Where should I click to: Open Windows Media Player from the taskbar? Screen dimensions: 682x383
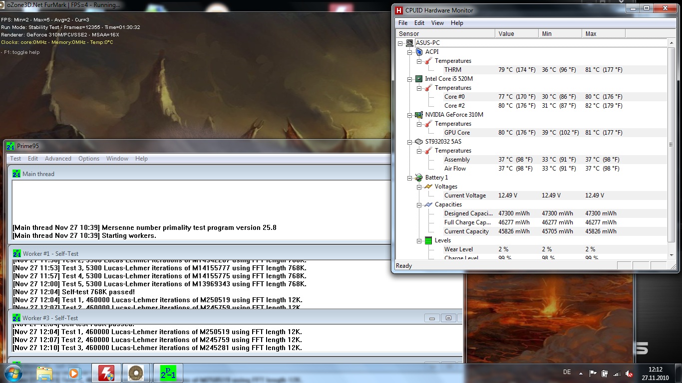[74, 373]
